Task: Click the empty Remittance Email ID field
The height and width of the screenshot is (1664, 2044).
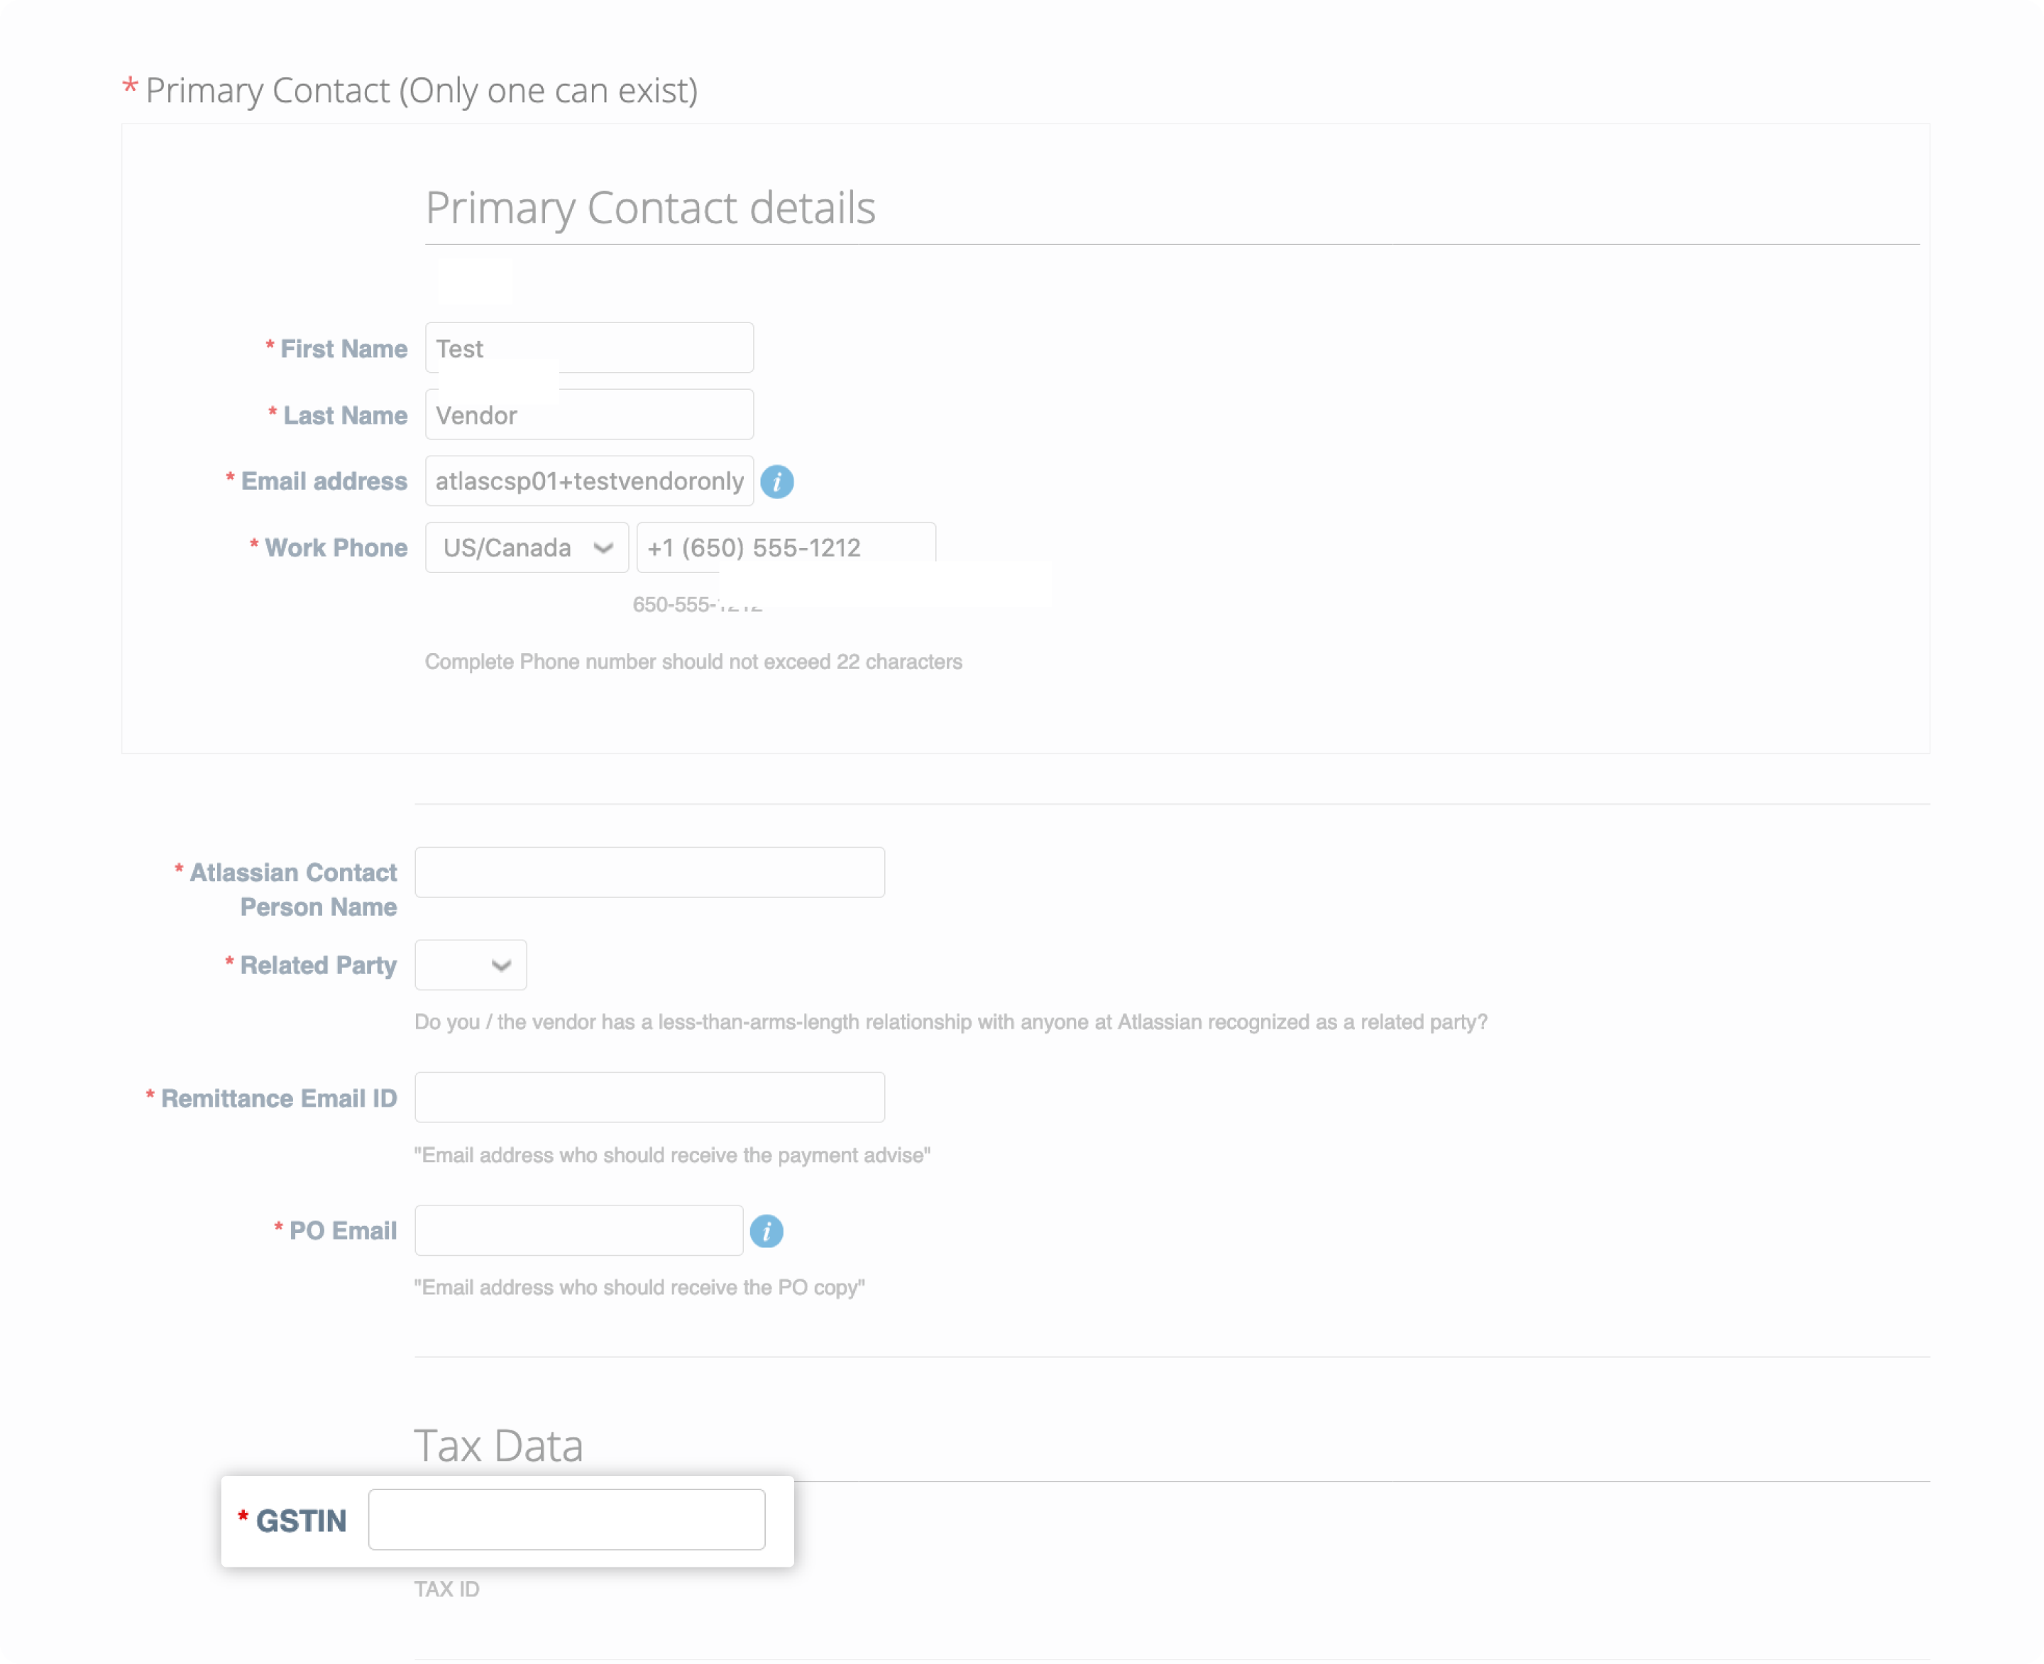Action: tap(649, 1097)
